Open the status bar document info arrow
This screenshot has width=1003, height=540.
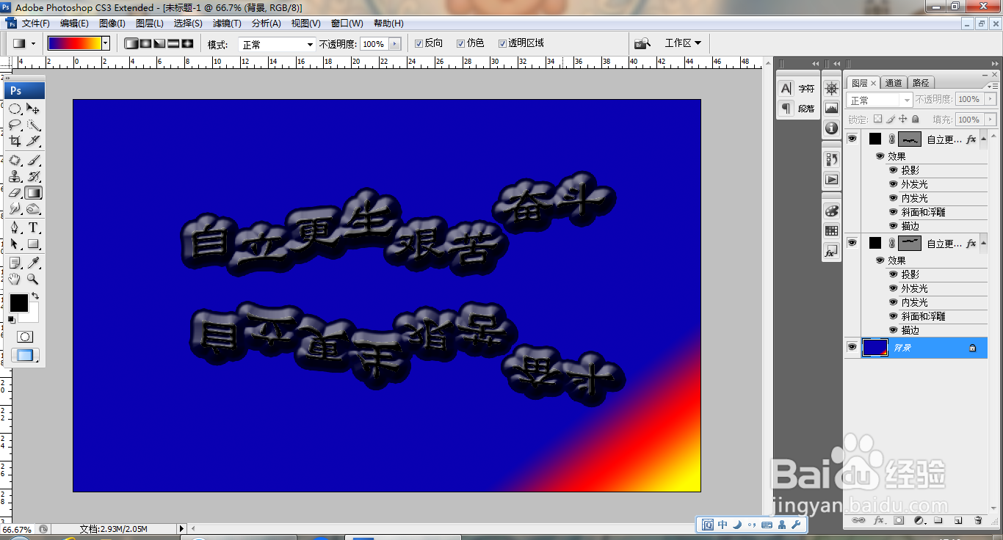pos(182,528)
